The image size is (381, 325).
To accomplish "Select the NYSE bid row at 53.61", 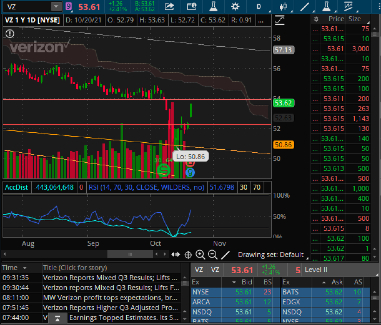I will point(235,292).
